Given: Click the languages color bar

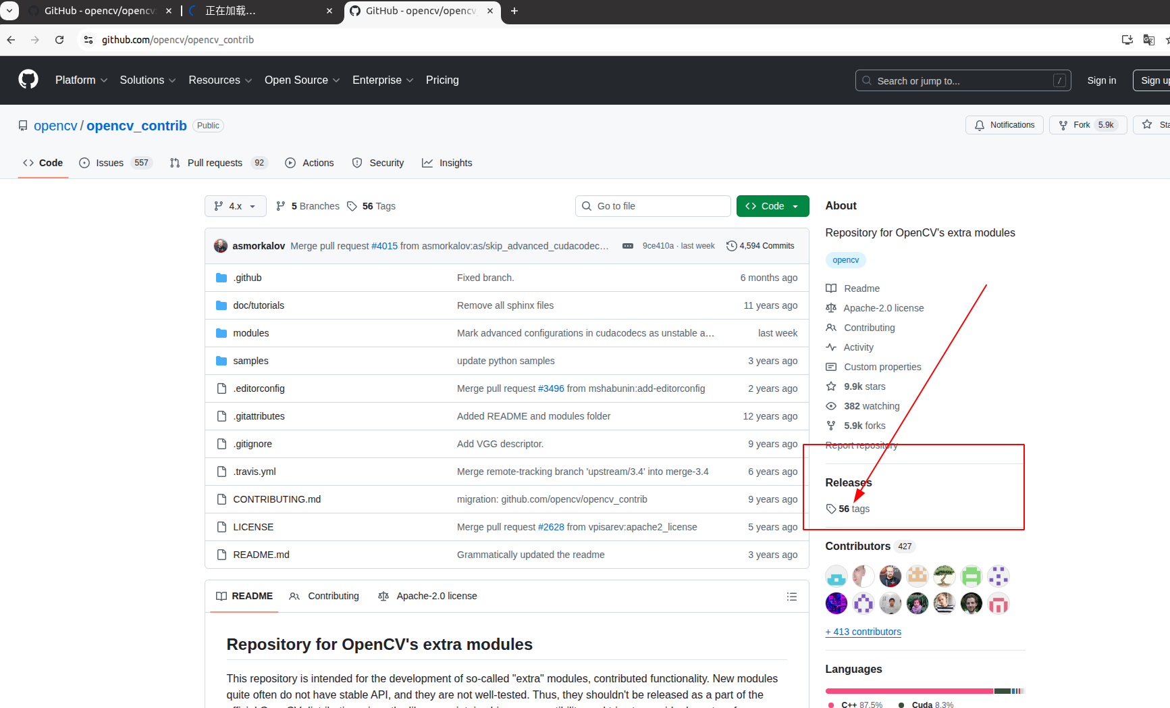Looking at the screenshot, I should click(925, 691).
